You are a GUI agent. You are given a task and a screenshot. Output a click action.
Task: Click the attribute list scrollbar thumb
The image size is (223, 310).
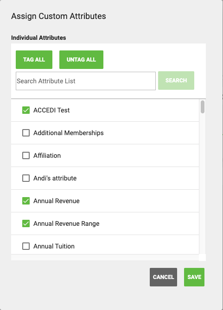[x=203, y=107]
